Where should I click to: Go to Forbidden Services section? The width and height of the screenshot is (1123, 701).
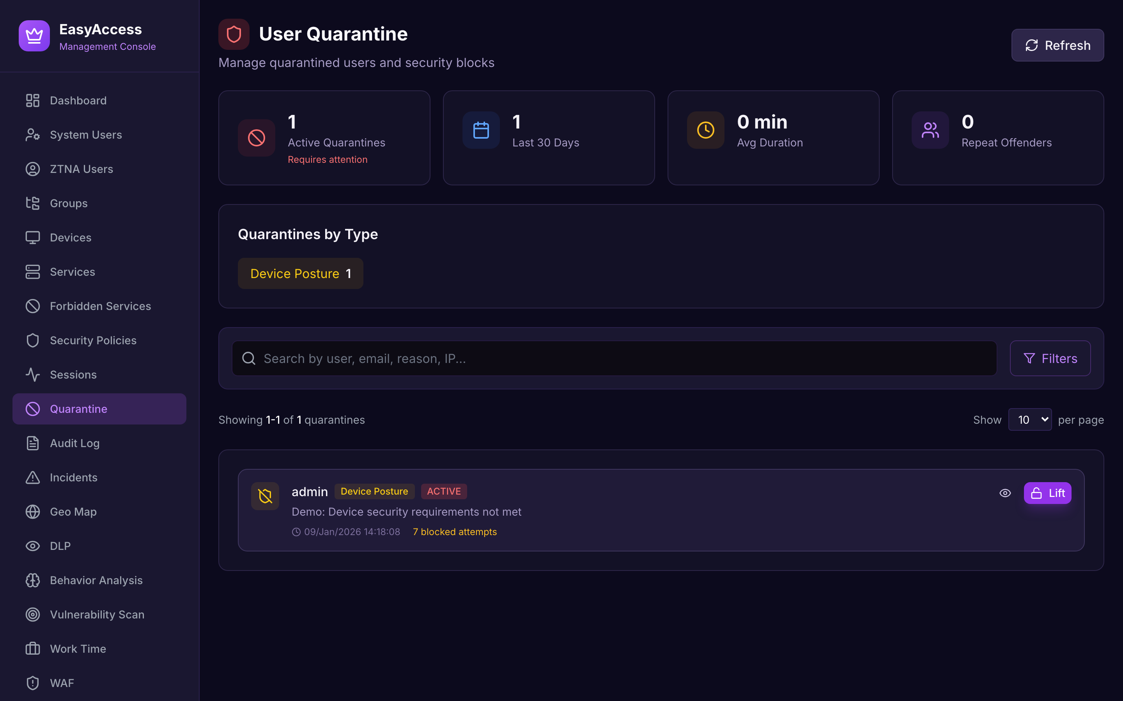click(x=100, y=306)
